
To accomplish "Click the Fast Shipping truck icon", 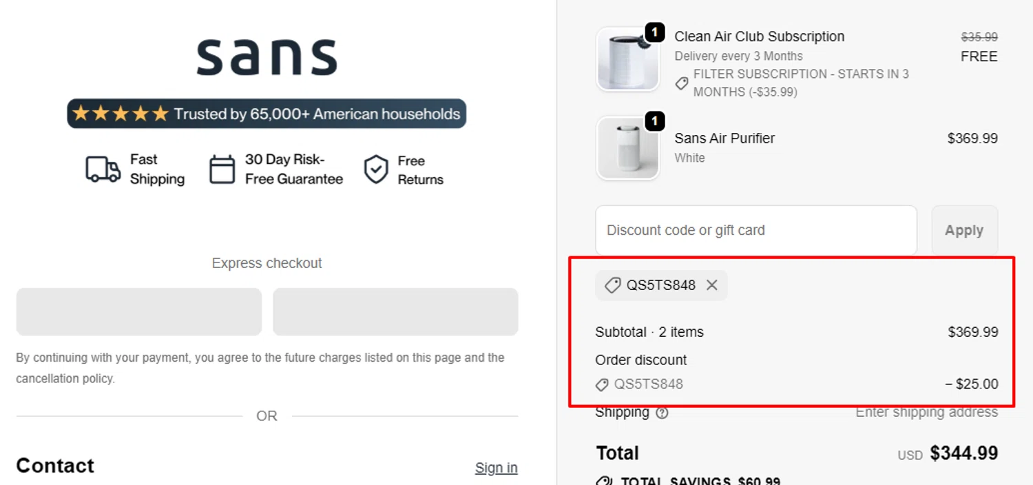I will point(103,169).
